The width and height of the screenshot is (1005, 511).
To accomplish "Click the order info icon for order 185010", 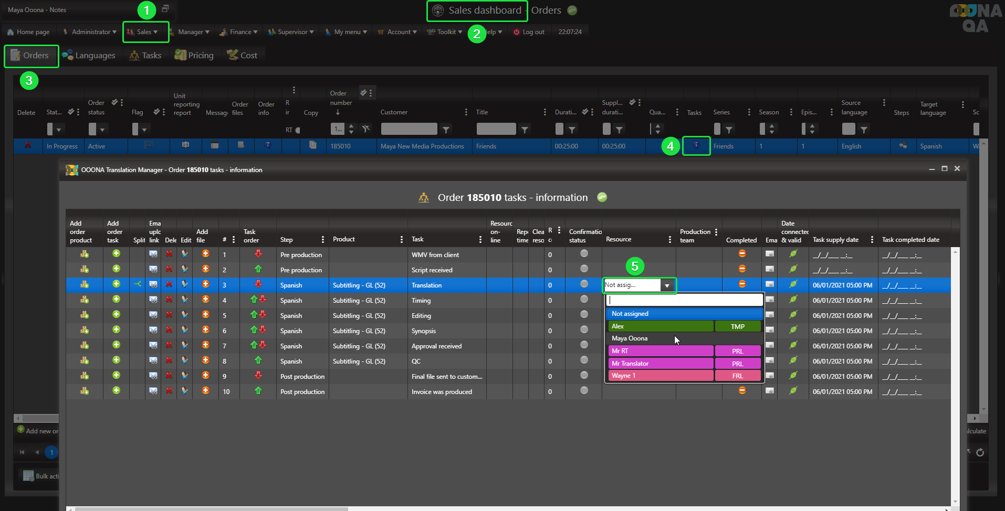I will pos(267,145).
